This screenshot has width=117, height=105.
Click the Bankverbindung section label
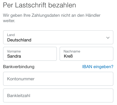point(19,67)
